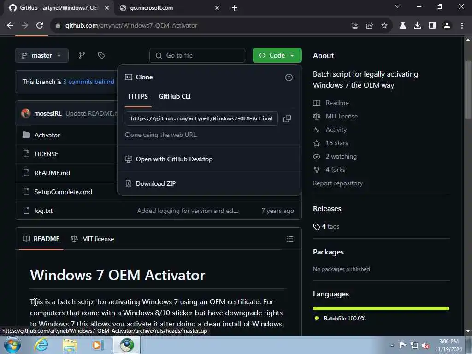This screenshot has width=472, height=354.
Task: Click the network tray icon
Action: pyautogui.click(x=414, y=345)
